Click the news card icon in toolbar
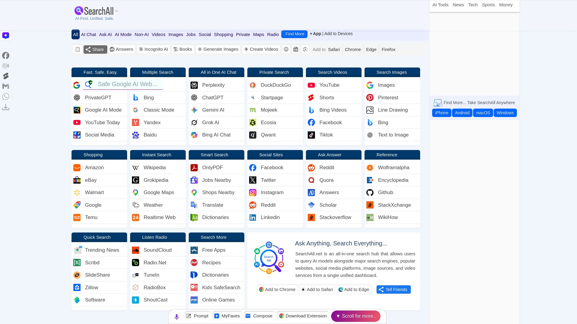Image resolution: width=577 pixels, height=324 pixels. [x=296, y=49]
